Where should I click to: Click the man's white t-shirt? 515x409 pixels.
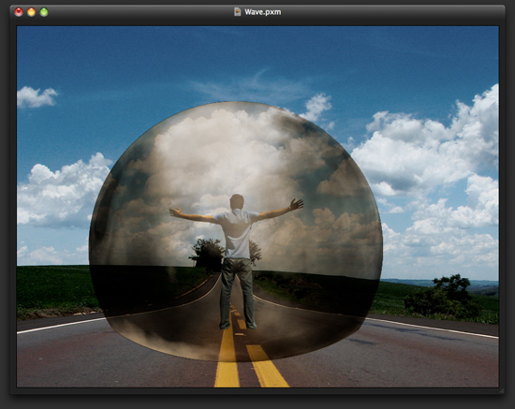point(237,234)
